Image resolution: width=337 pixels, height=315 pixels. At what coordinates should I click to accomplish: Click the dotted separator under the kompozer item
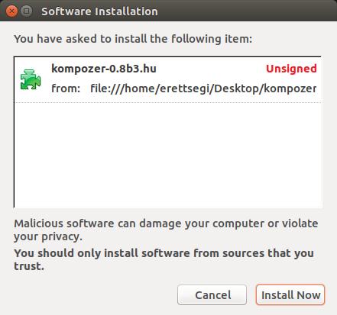168,102
